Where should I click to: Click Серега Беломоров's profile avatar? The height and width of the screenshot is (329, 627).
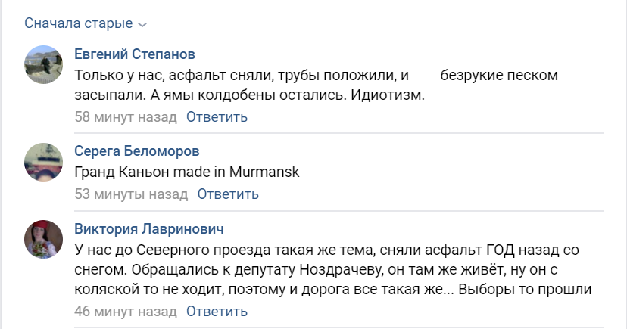coord(44,161)
